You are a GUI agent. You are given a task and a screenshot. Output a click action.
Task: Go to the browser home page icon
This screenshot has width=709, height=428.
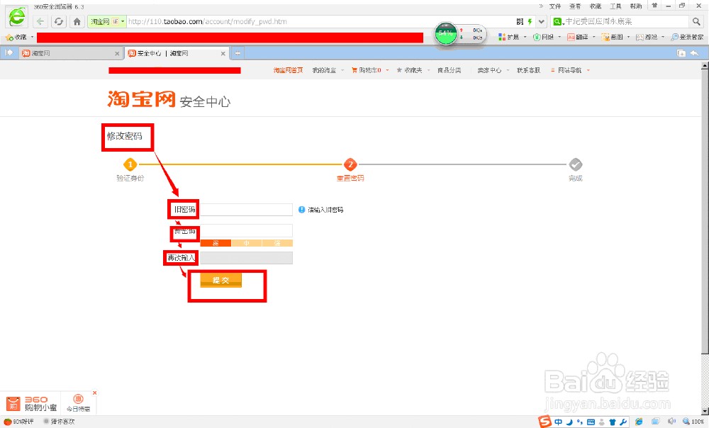[77, 21]
